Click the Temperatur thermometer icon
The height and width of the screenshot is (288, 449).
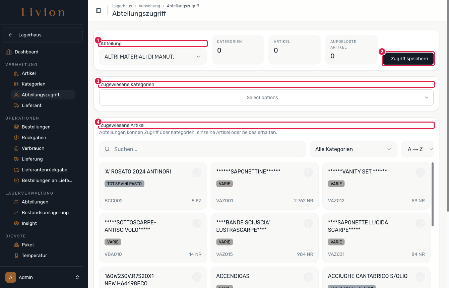point(16,256)
